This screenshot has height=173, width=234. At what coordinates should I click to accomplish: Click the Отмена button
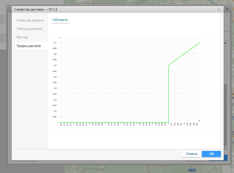click(x=192, y=154)
